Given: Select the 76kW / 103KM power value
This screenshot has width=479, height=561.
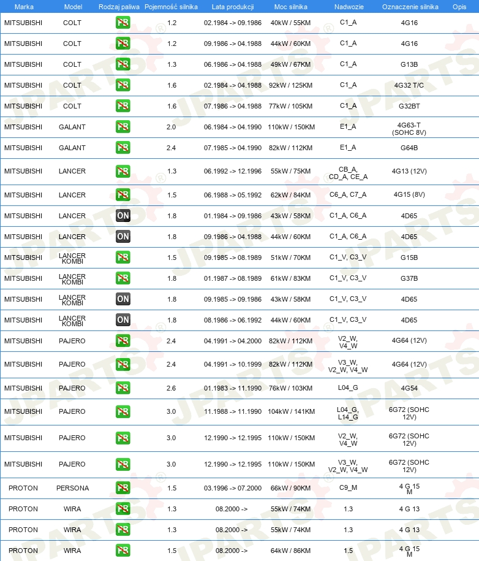Looking at the screenshot, I should (x=290, y=388).
